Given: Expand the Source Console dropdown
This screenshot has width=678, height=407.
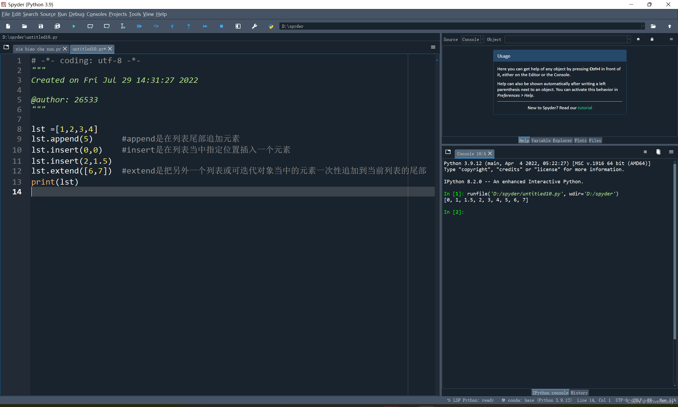Looking at the screenshot, I should tap(472, 39).
